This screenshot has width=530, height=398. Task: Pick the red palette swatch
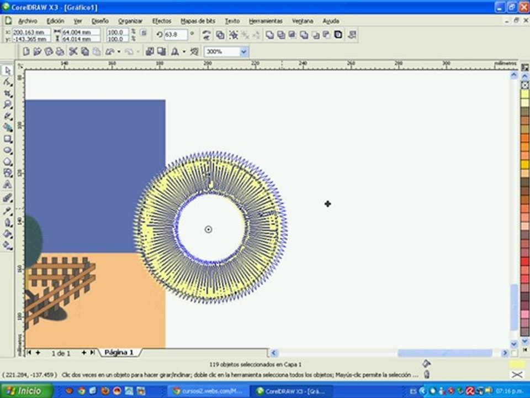coord(525,261)
